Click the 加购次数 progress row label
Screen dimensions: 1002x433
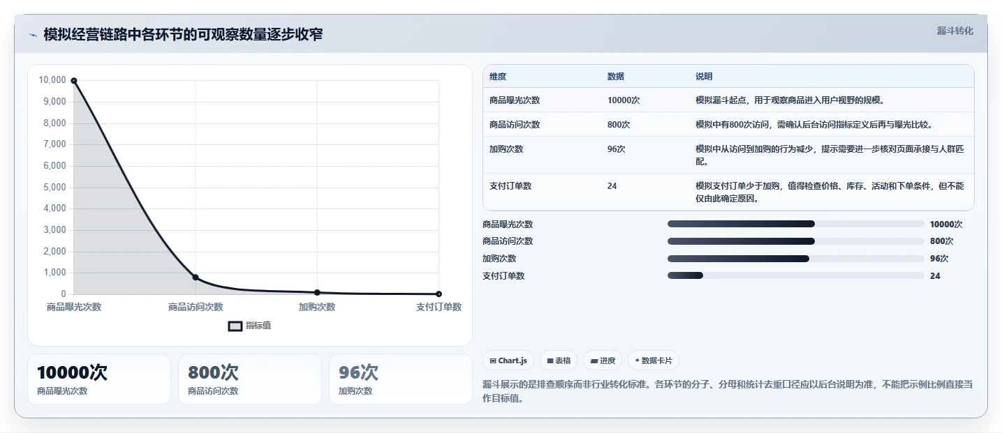(499, 259)
